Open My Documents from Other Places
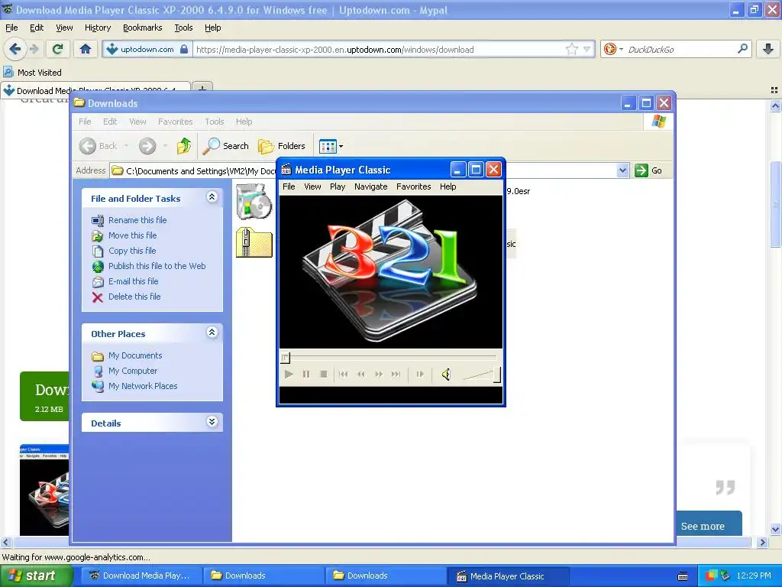This screenshot has height=587, width=782. pyautogui.click(x=135, y=355)
